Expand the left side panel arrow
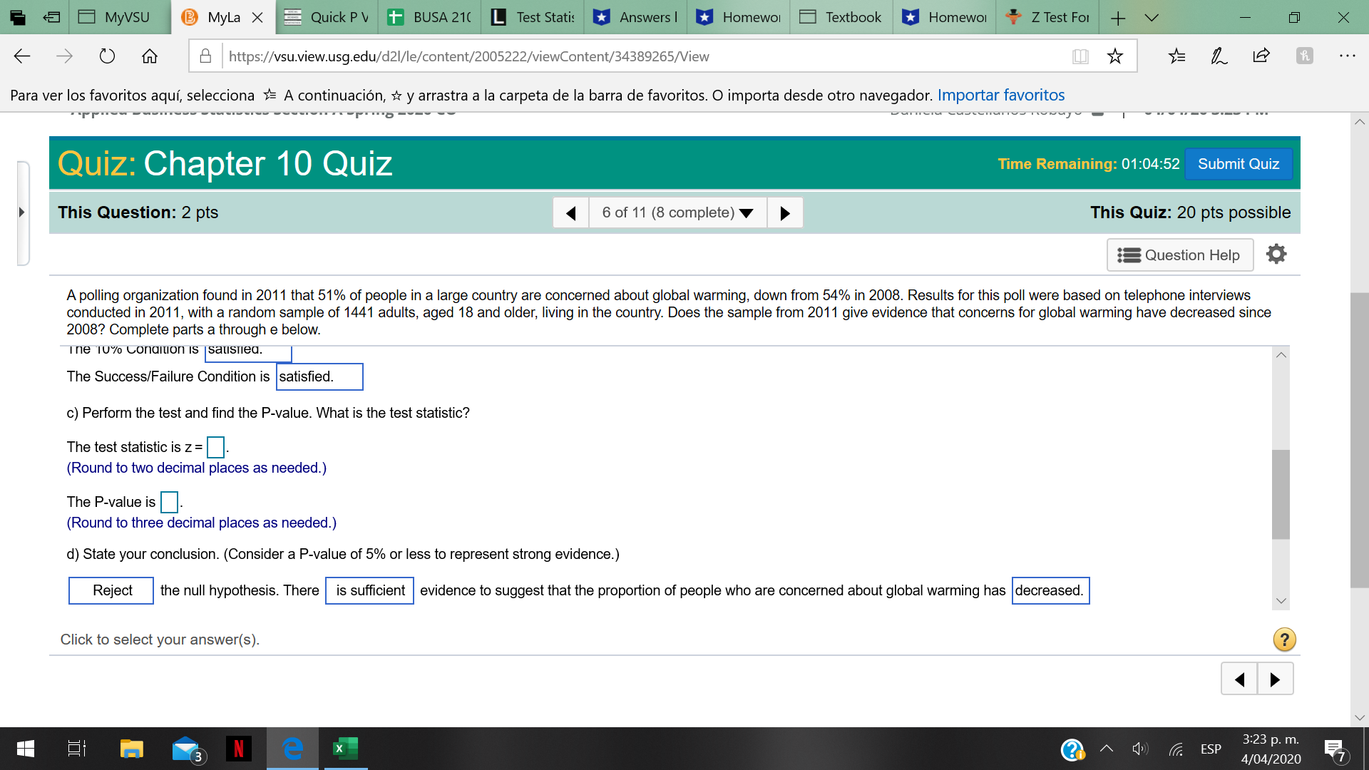1369x770 pixels. pos(21,212)
